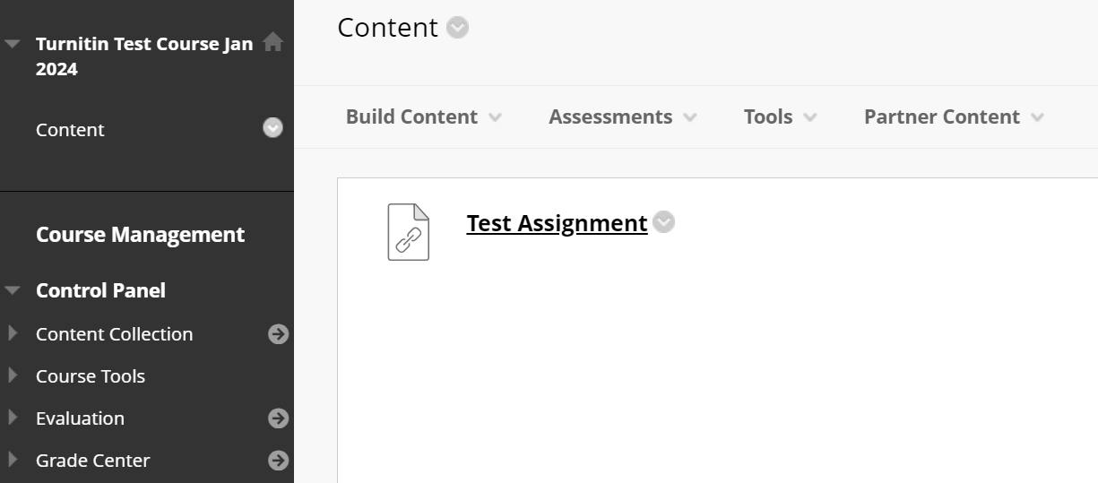Open the Partner Content menu
The width and height of the screenshot is (1098, 483).
tap(954, 116)
